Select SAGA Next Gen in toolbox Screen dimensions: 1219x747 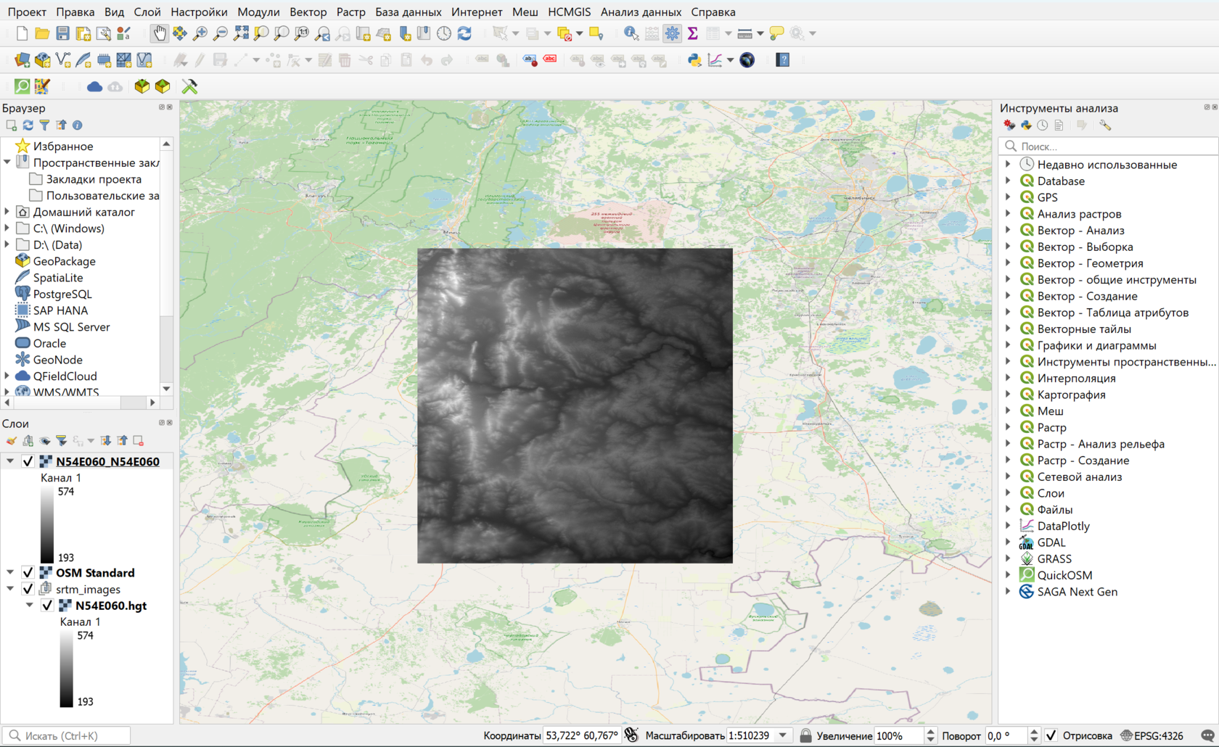tap(1077, 592)
